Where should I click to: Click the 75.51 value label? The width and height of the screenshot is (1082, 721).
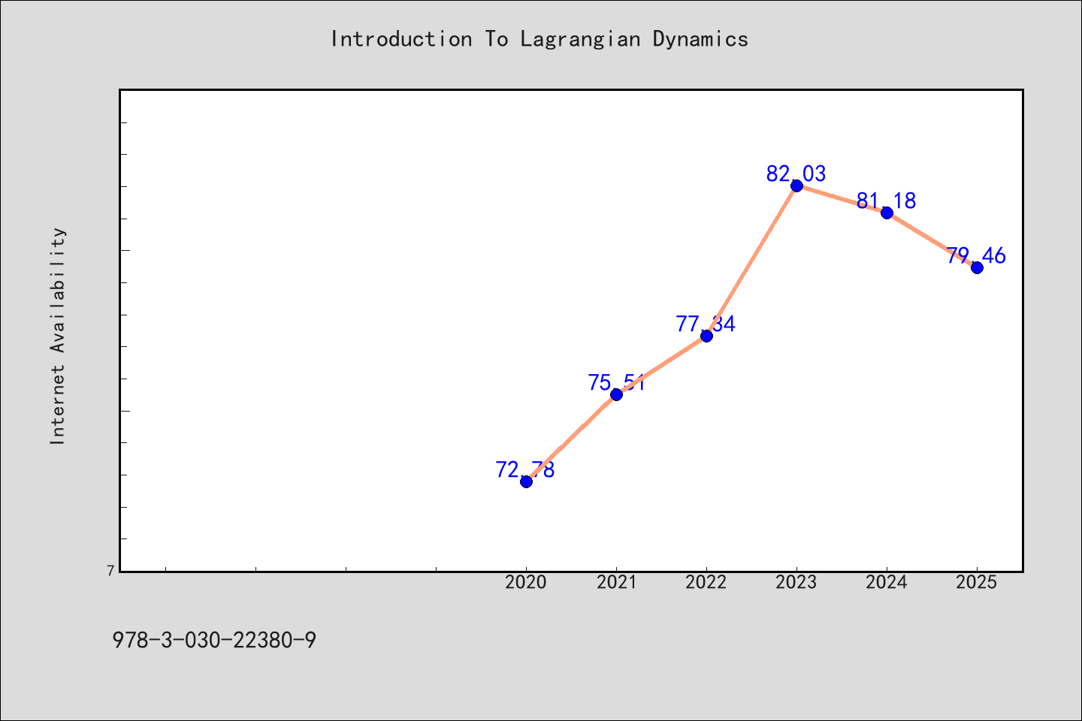(616, 383)
